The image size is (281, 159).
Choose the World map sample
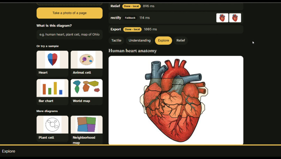(x=86, y=92)
